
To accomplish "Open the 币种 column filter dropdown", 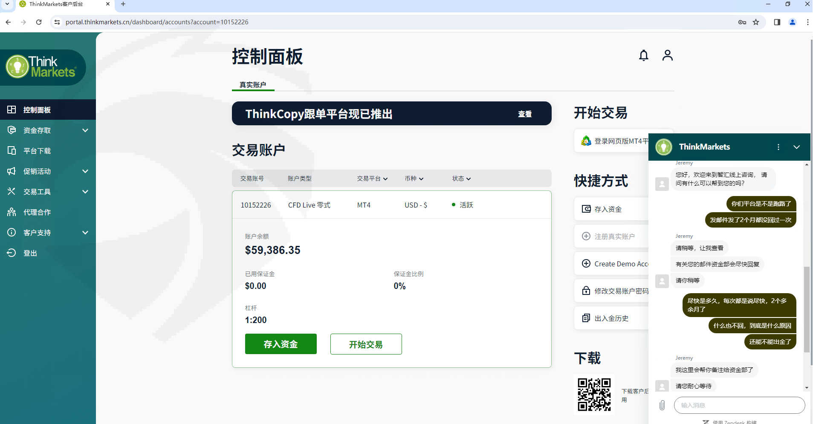I will pyautogui.click(x=414, y=179).
